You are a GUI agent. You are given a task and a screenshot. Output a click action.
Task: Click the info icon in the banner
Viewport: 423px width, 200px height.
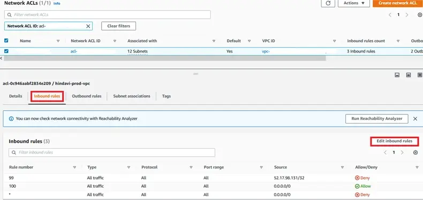11,119
